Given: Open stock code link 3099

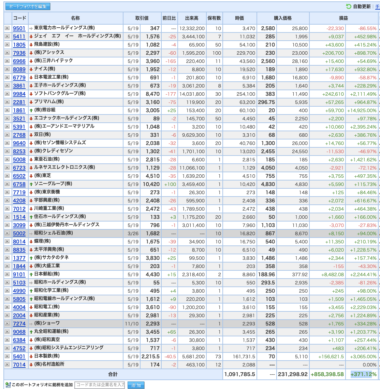Looking at the screenshot, I should [x=19, y=225].
